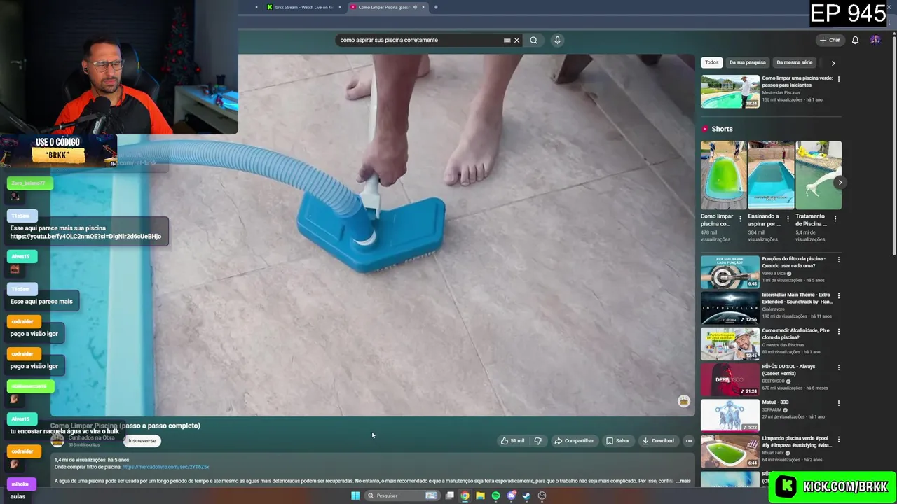Show more filter chips with right arrow
The image size is (897, 504).
[833, 63]
